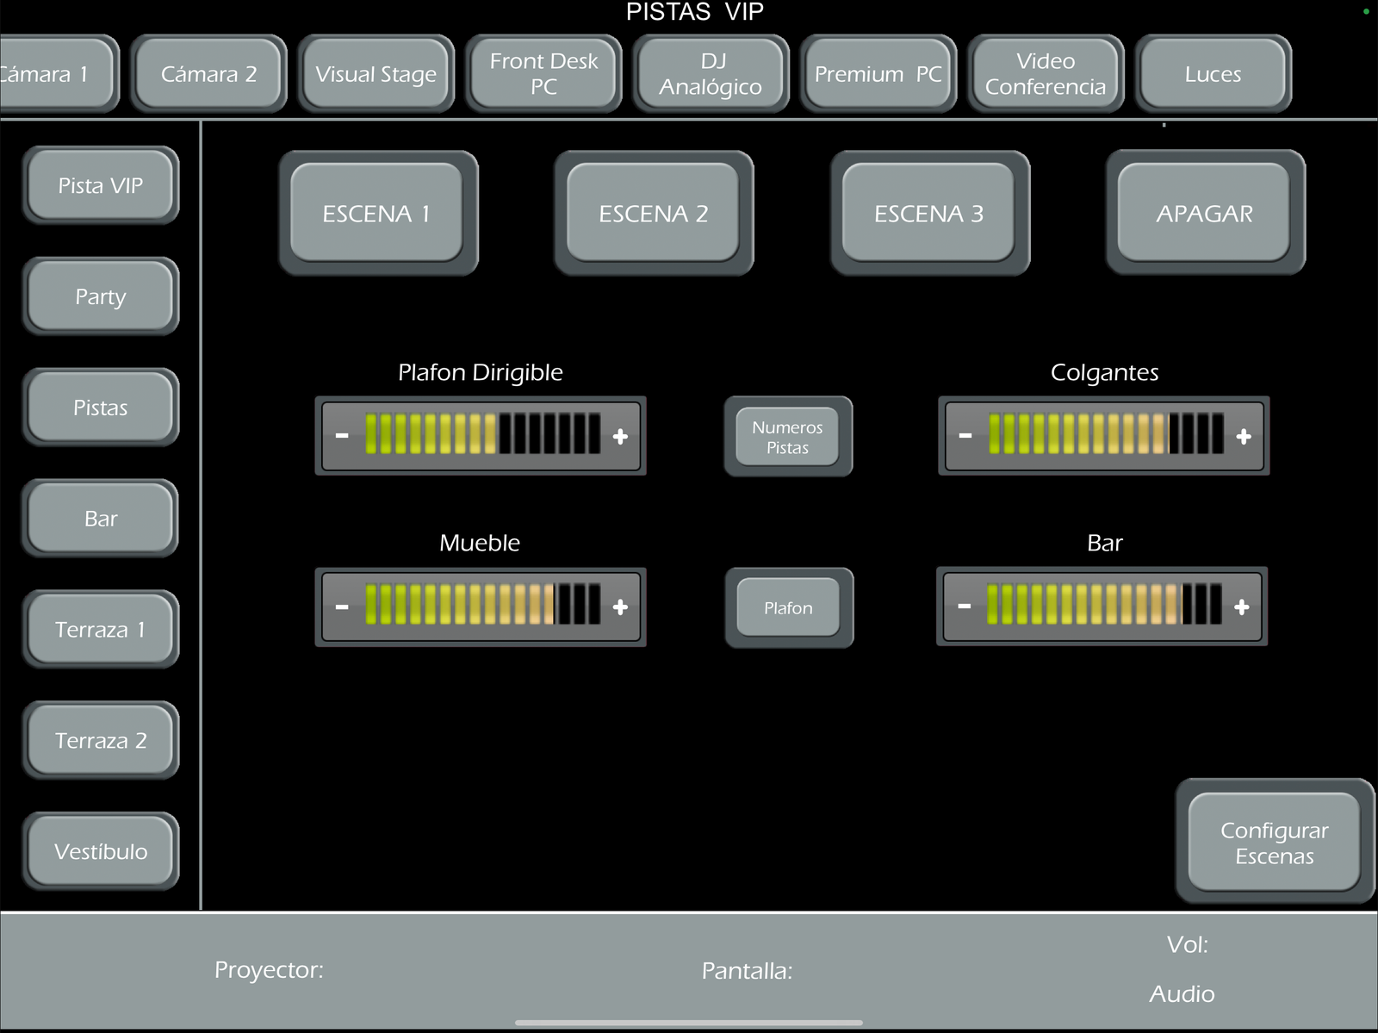Image resolution: width=1378 pixels, height=1033 pixels.
Task: Activate ESCENA 2 lighting scene
Action: pos(653,214)
